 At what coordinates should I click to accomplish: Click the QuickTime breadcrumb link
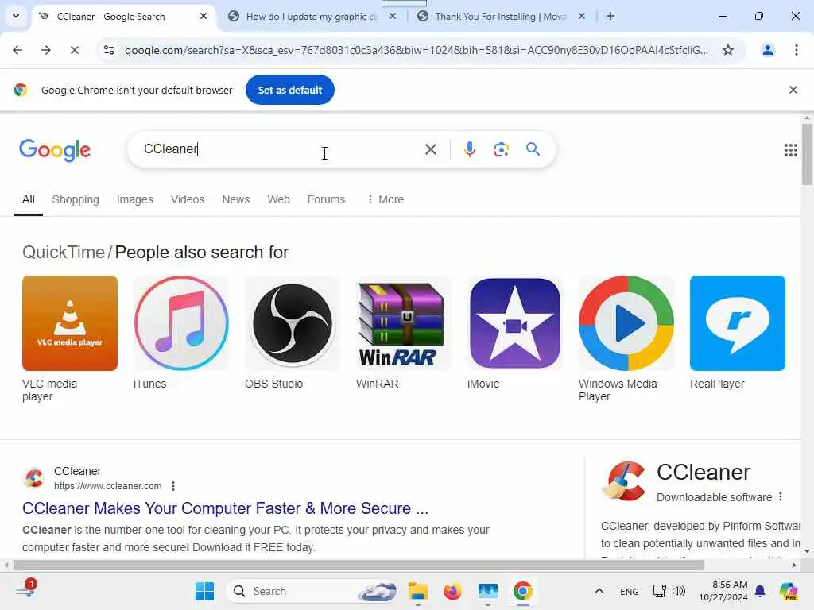(64, 252)
